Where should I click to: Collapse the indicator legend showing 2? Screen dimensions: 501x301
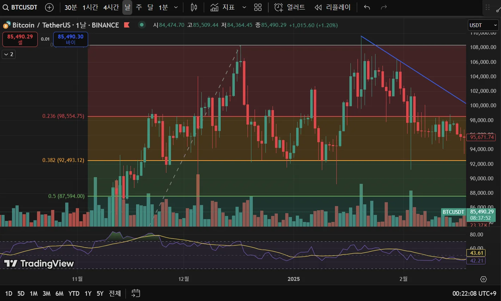coord(9,54)
